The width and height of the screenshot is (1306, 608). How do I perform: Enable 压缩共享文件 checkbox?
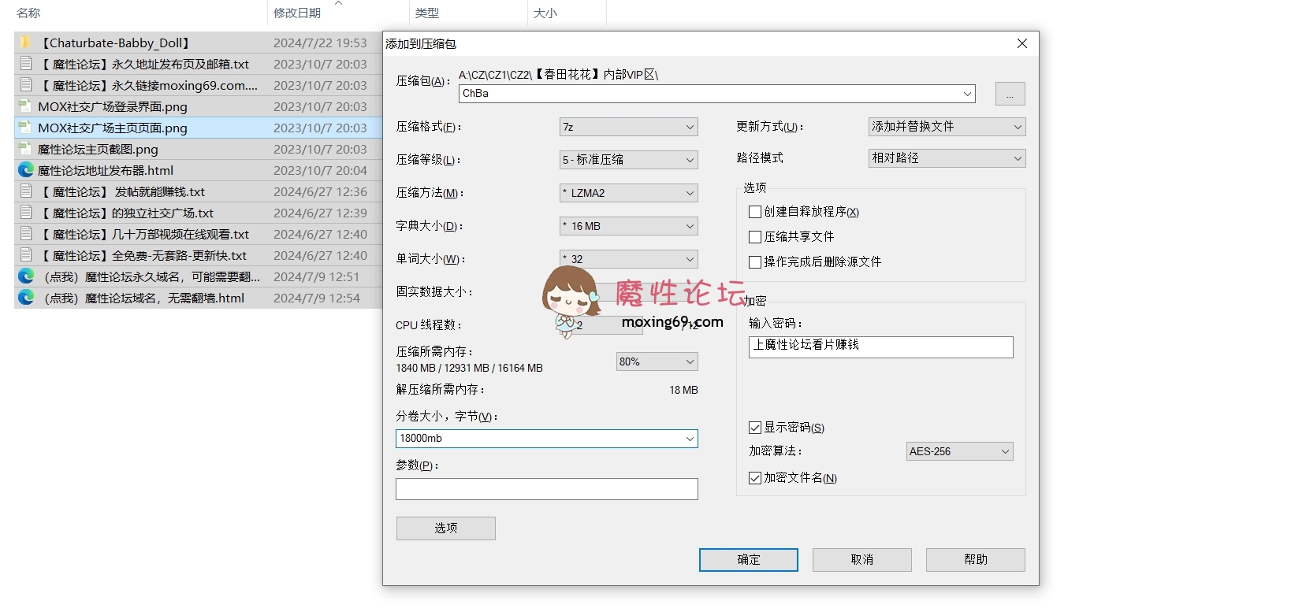pos(755,237)
